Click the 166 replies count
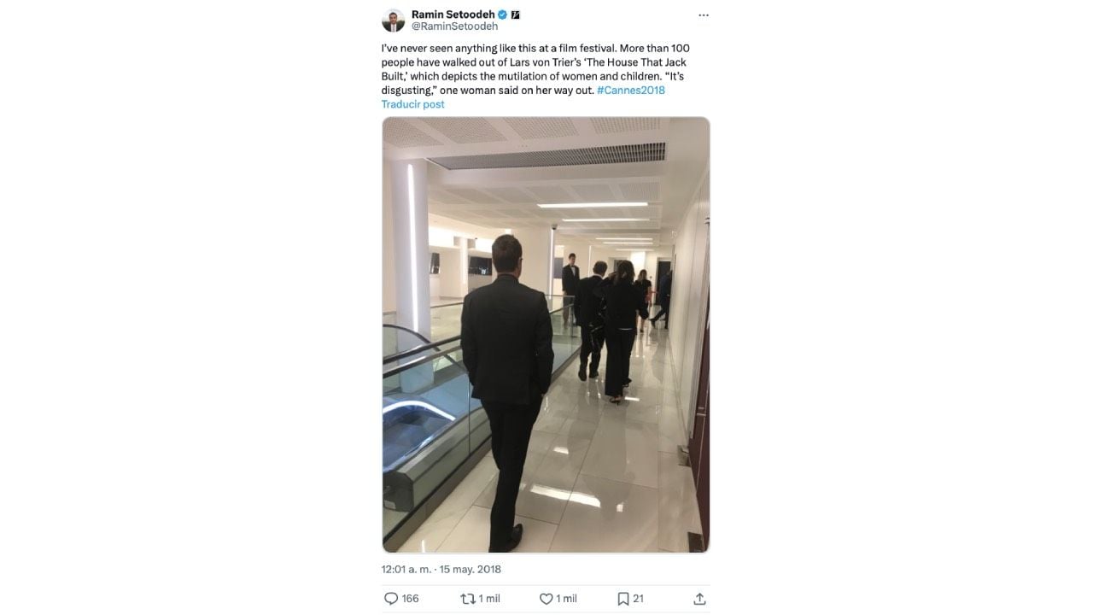Image resolution: width=1093 pixels, height=615 pixels. click(411, 599)
